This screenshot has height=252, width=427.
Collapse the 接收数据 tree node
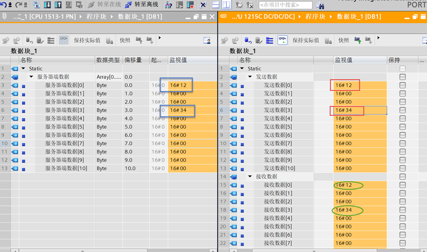point(250,177)
